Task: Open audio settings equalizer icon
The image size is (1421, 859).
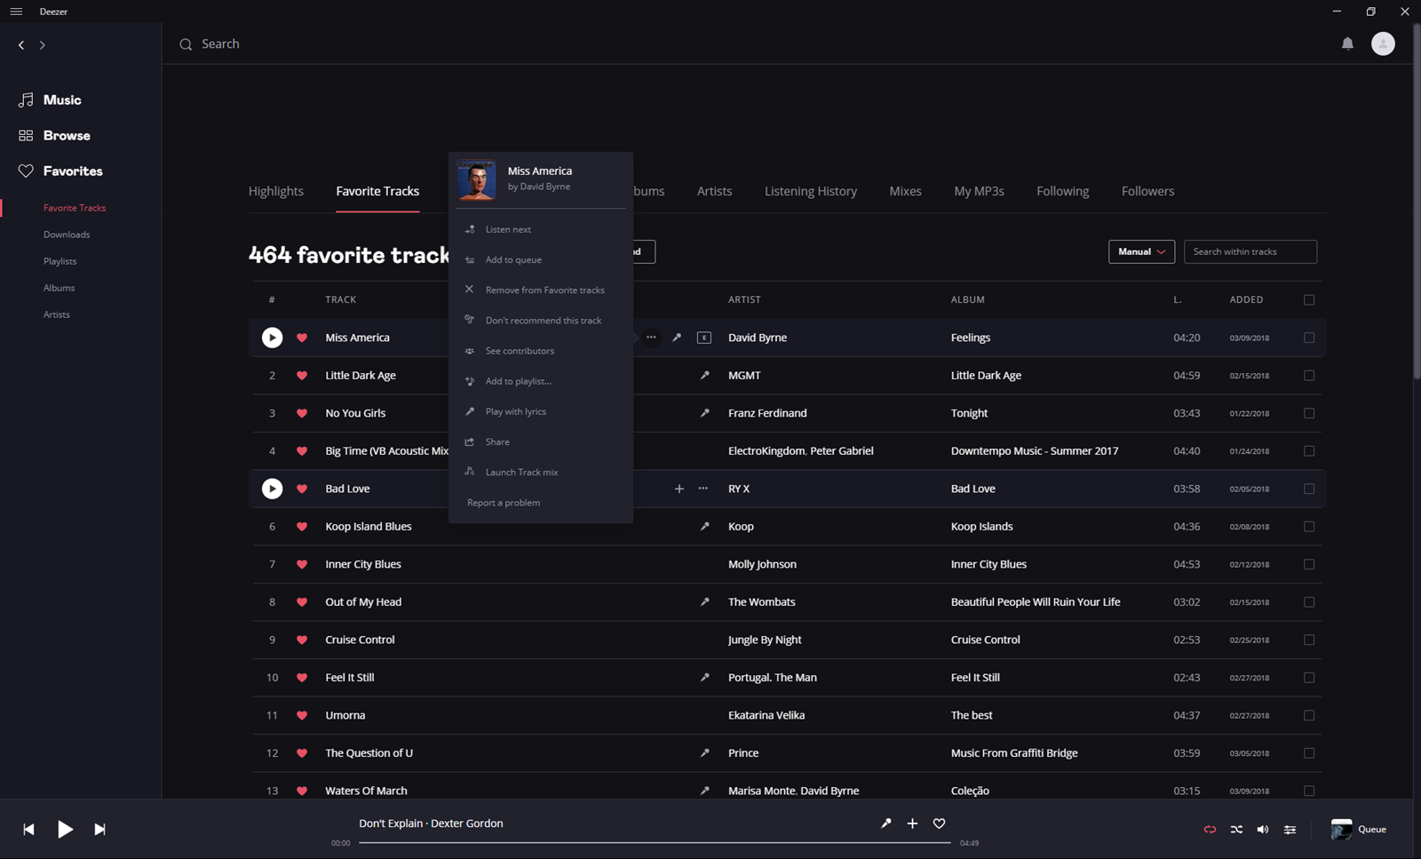Action: coord(1290,830)
